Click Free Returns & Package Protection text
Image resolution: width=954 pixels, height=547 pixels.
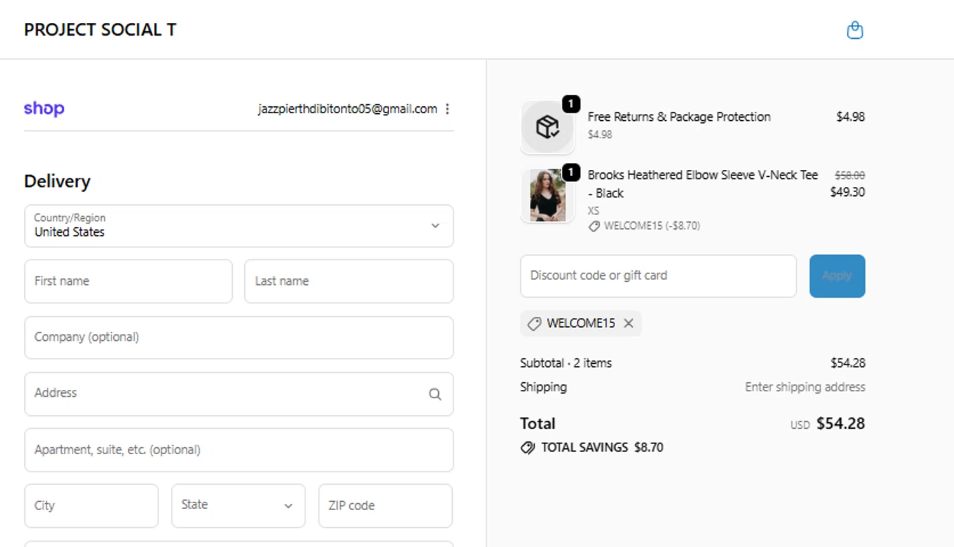click(679, 117)
